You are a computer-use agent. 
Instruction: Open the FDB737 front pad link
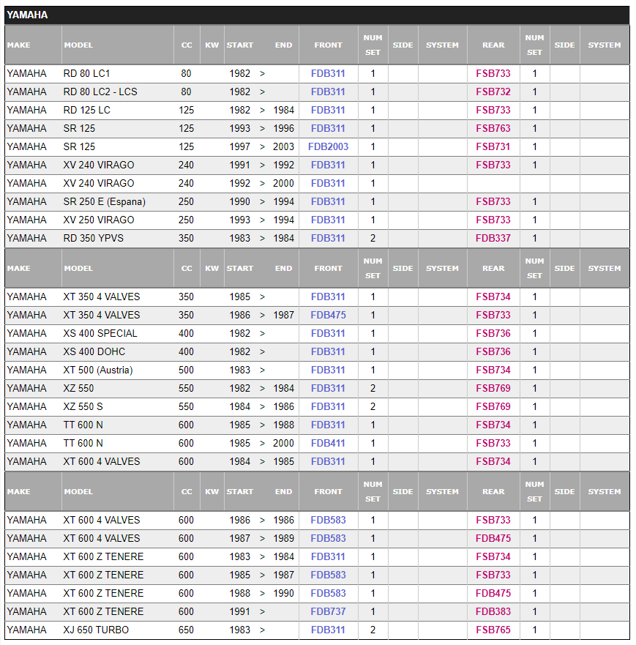click(328, 611)
